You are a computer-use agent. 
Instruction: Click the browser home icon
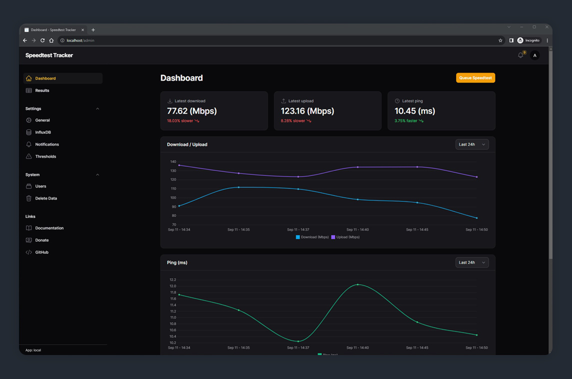click(51, 40)
